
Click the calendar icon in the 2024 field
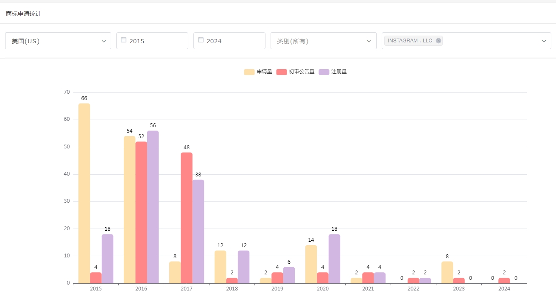click(201, 40)
